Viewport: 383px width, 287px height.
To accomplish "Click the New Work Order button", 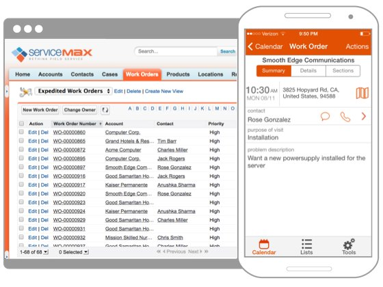I will tap(40, 110).
